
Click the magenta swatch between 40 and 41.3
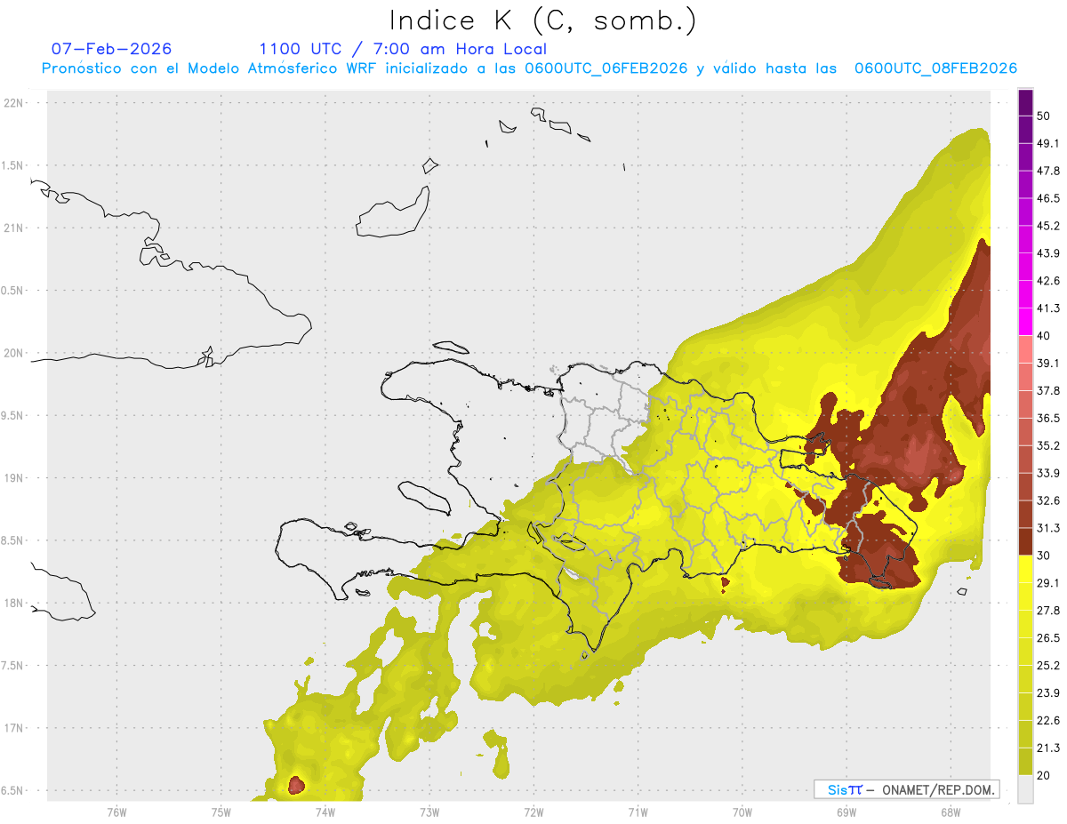coord(1026,322)
